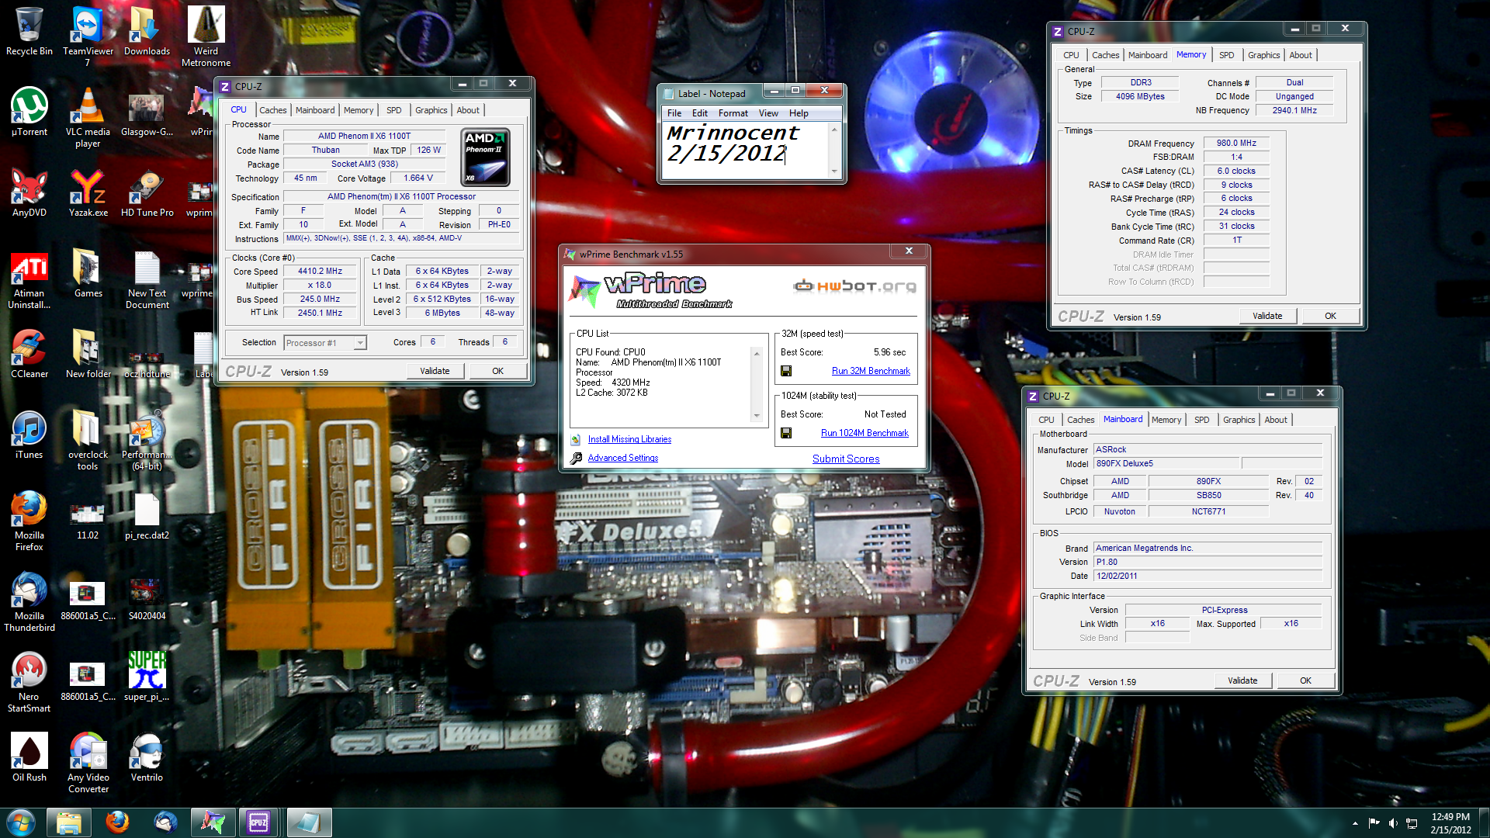Open Notepad Edit menu

point(700,113)
